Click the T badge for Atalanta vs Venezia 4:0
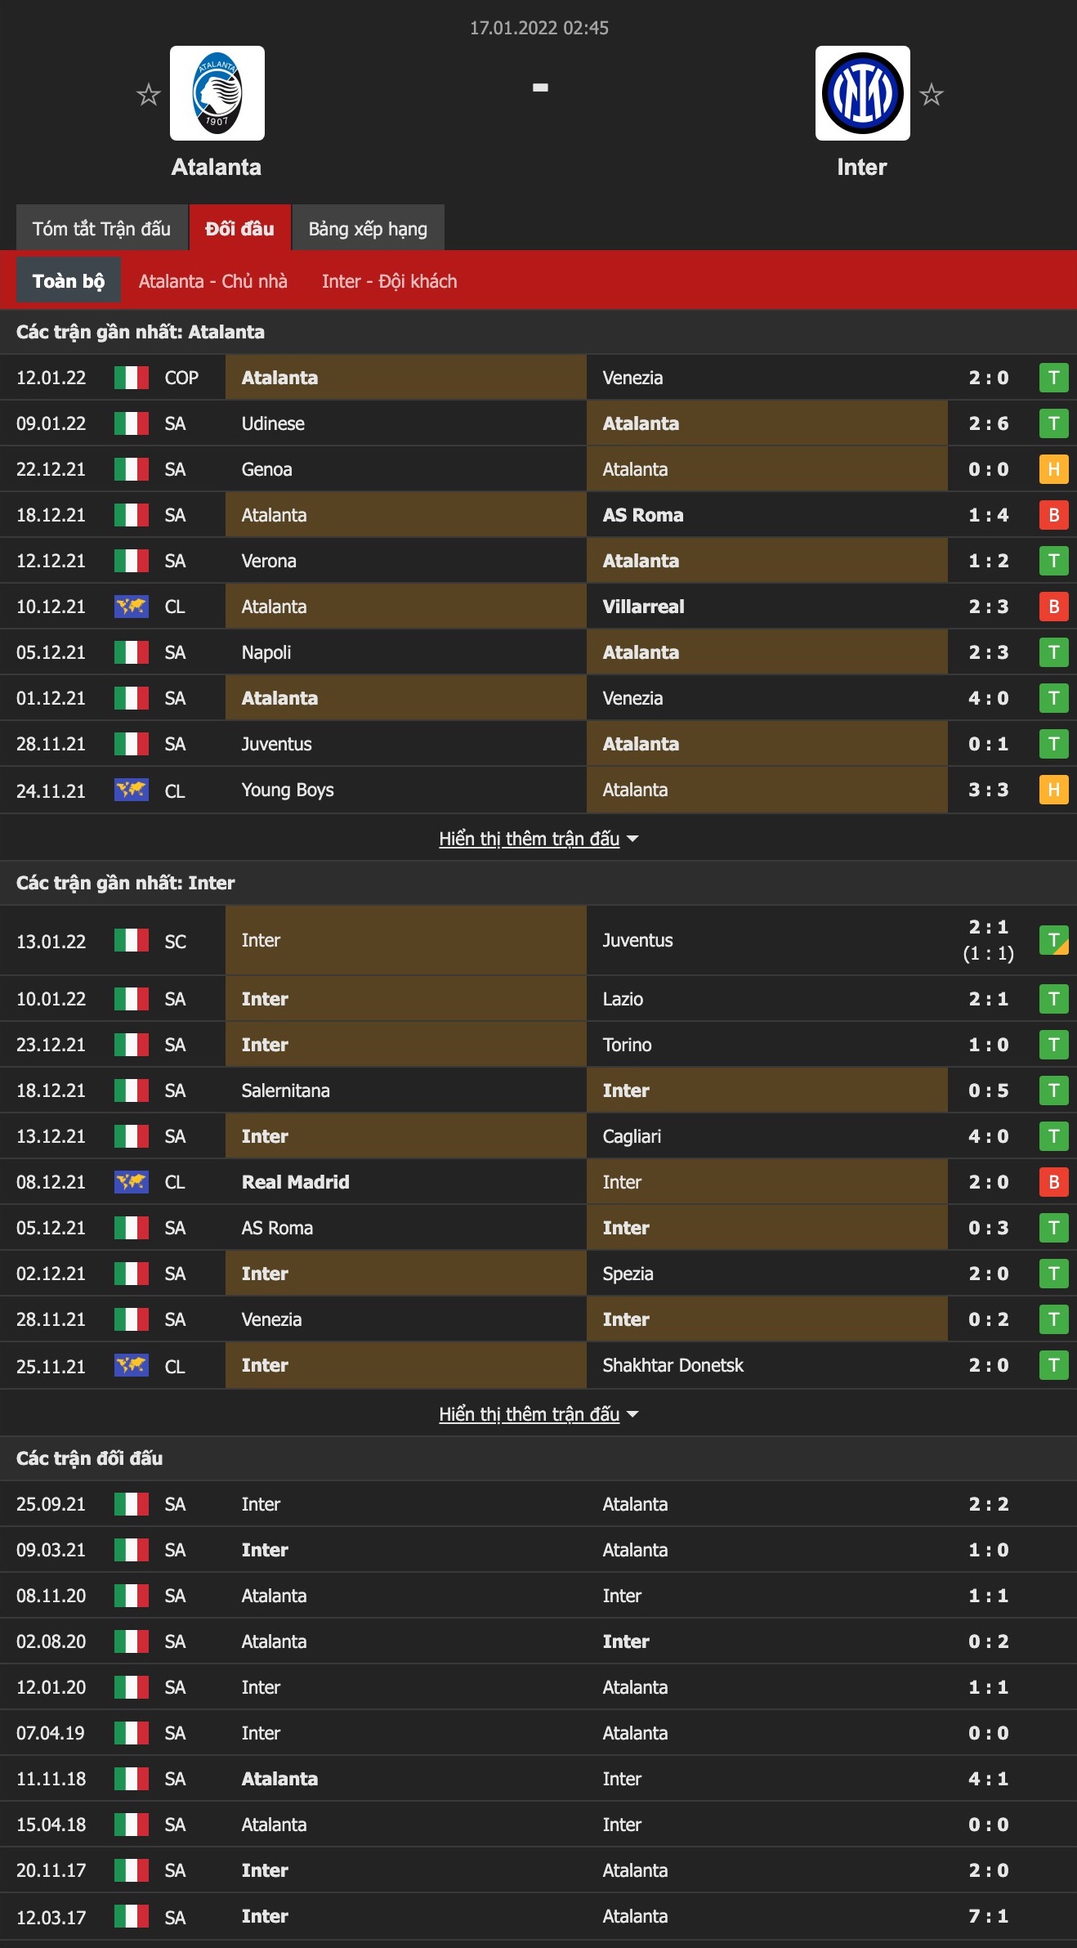1077x1948 pixels. (1054, 698)
